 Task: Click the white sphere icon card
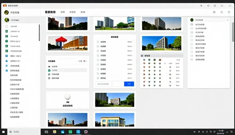click(x=68, y=100)
